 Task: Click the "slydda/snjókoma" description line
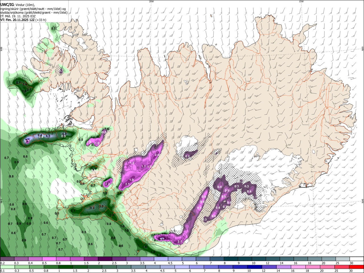(34, 13)
